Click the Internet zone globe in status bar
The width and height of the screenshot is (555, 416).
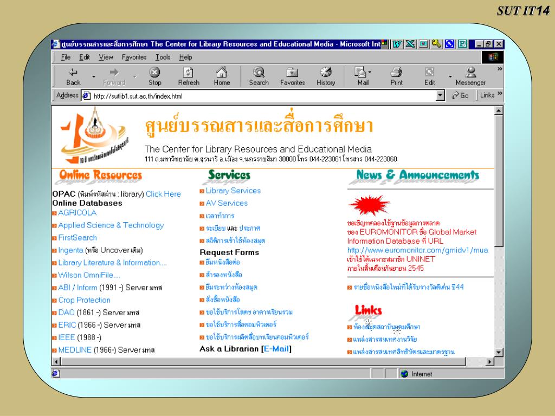click(404, 374)
